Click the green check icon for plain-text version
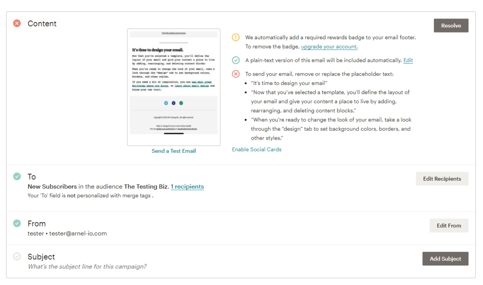Viewport: 483px width, 285px height. pos(236,60)
